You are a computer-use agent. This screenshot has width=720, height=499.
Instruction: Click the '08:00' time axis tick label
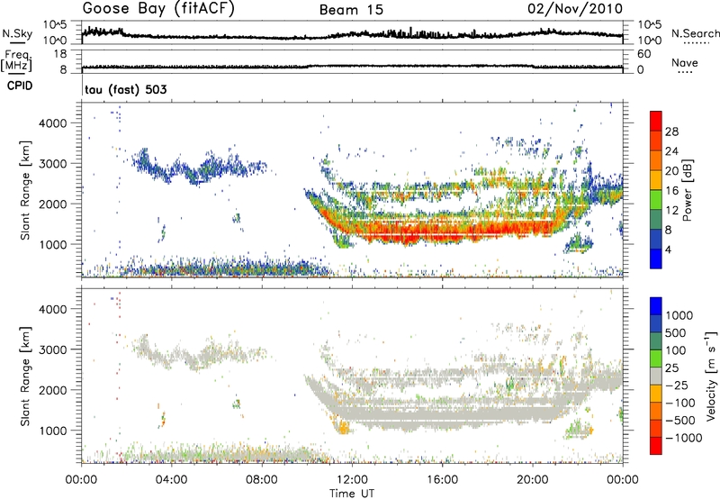(262, 480)
